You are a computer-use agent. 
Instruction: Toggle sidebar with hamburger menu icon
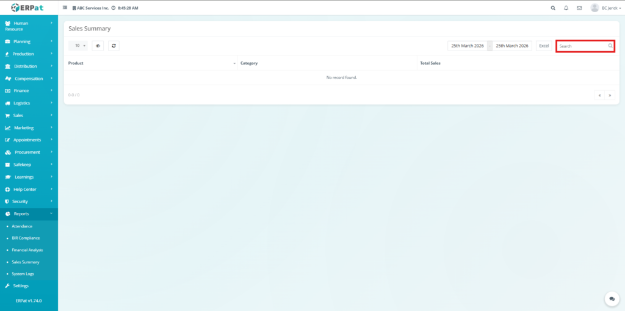[x=65, y=8]
